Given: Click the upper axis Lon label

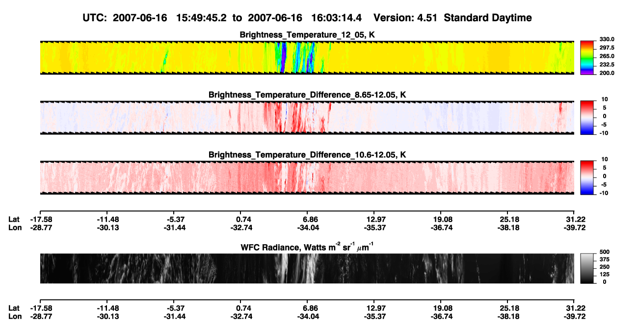Looking at the screenshot, I should 15,227.
